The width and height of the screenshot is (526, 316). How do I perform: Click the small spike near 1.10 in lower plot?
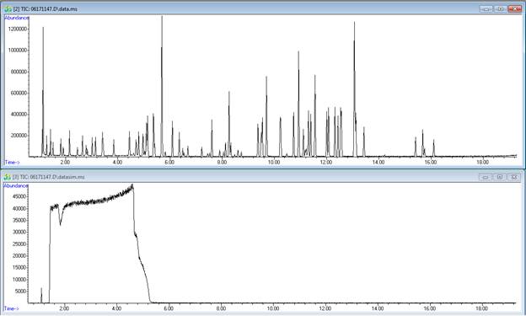(x=41, y=295)
